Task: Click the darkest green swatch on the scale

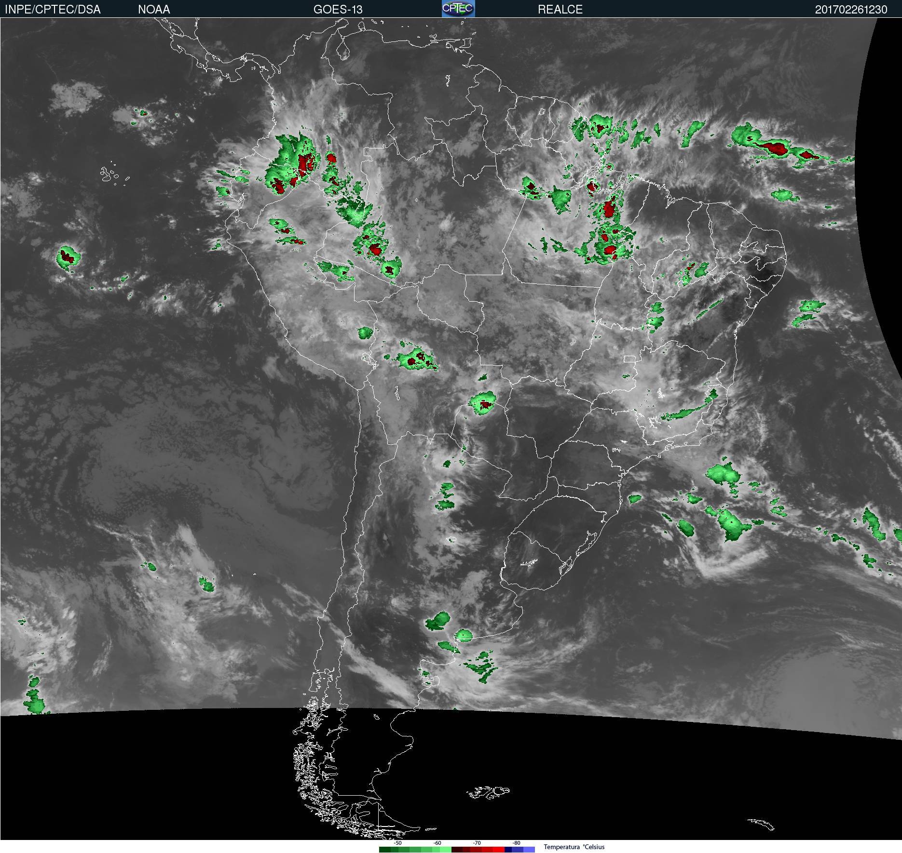Action: [385, 850]
